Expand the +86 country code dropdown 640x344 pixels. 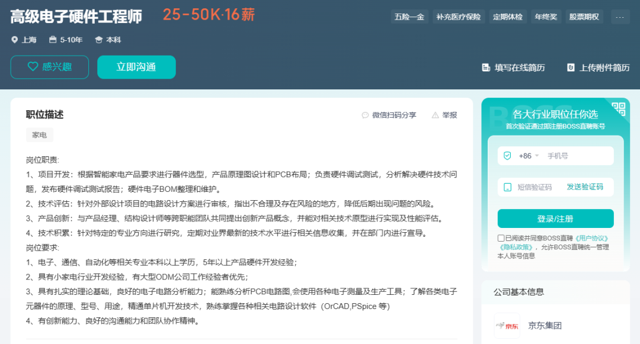click(529, 156)
